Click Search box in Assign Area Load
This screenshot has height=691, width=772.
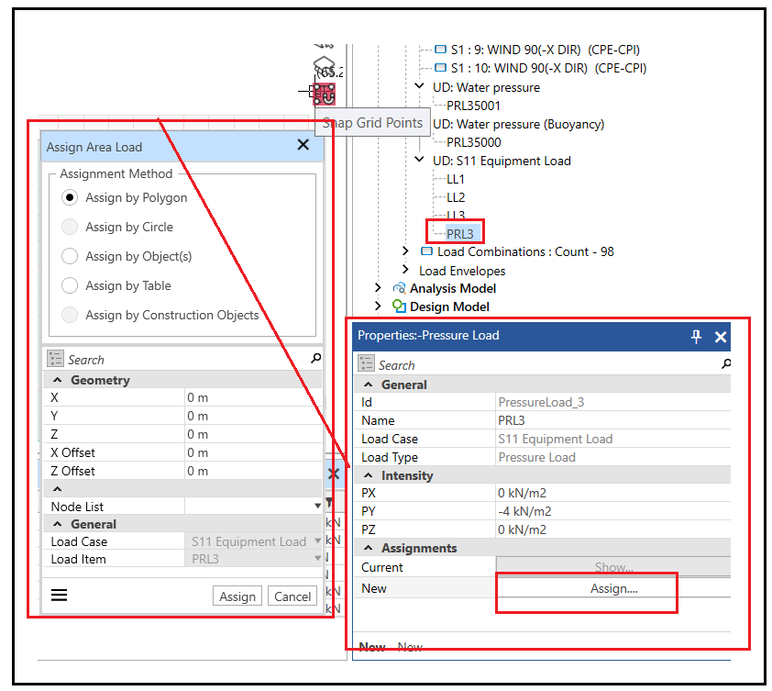coord(187,360)
